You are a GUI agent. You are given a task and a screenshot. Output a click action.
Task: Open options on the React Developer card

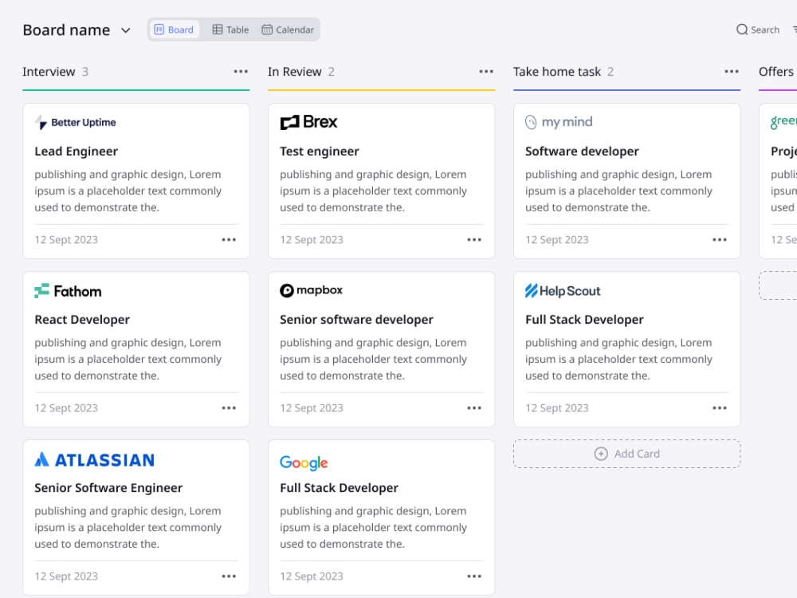(229, 407)
